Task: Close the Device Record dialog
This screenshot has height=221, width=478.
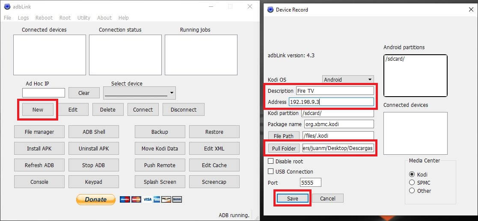Action: tap(471, 9)
